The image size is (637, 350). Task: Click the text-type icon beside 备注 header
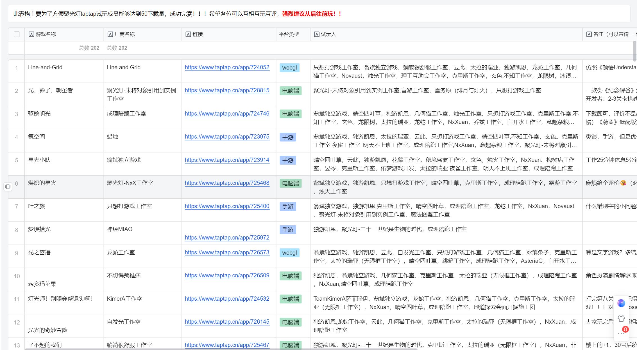(589, 34)
